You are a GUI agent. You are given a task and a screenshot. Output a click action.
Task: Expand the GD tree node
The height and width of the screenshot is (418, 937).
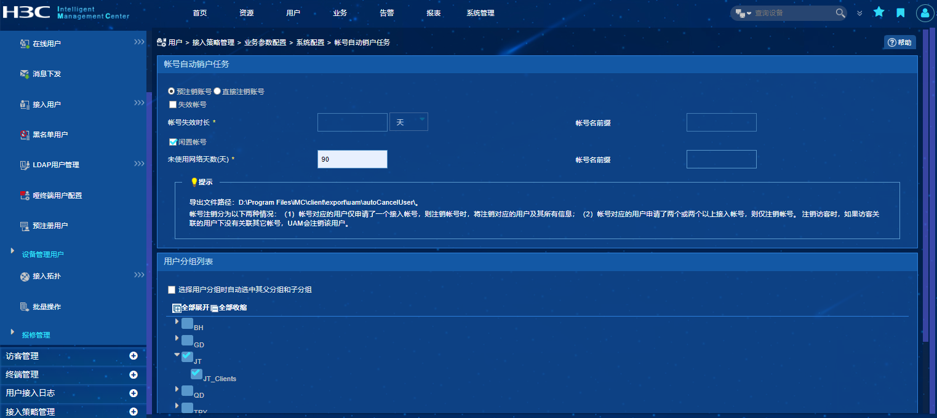[x=177, y=338]
